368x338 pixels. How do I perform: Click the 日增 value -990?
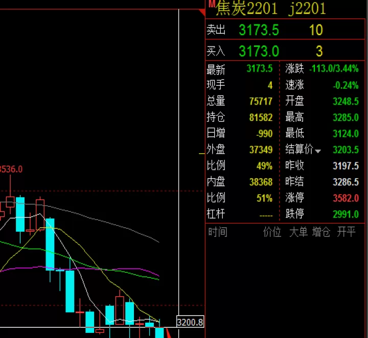tap(264, 134)
